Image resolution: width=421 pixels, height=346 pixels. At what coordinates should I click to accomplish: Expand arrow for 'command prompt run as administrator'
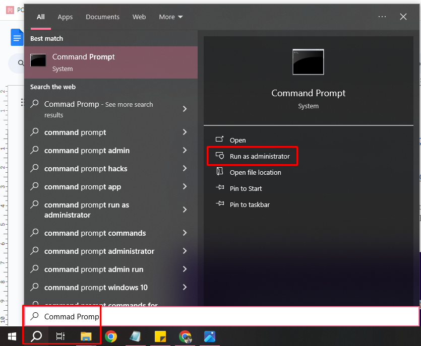(x=185, y=210)
